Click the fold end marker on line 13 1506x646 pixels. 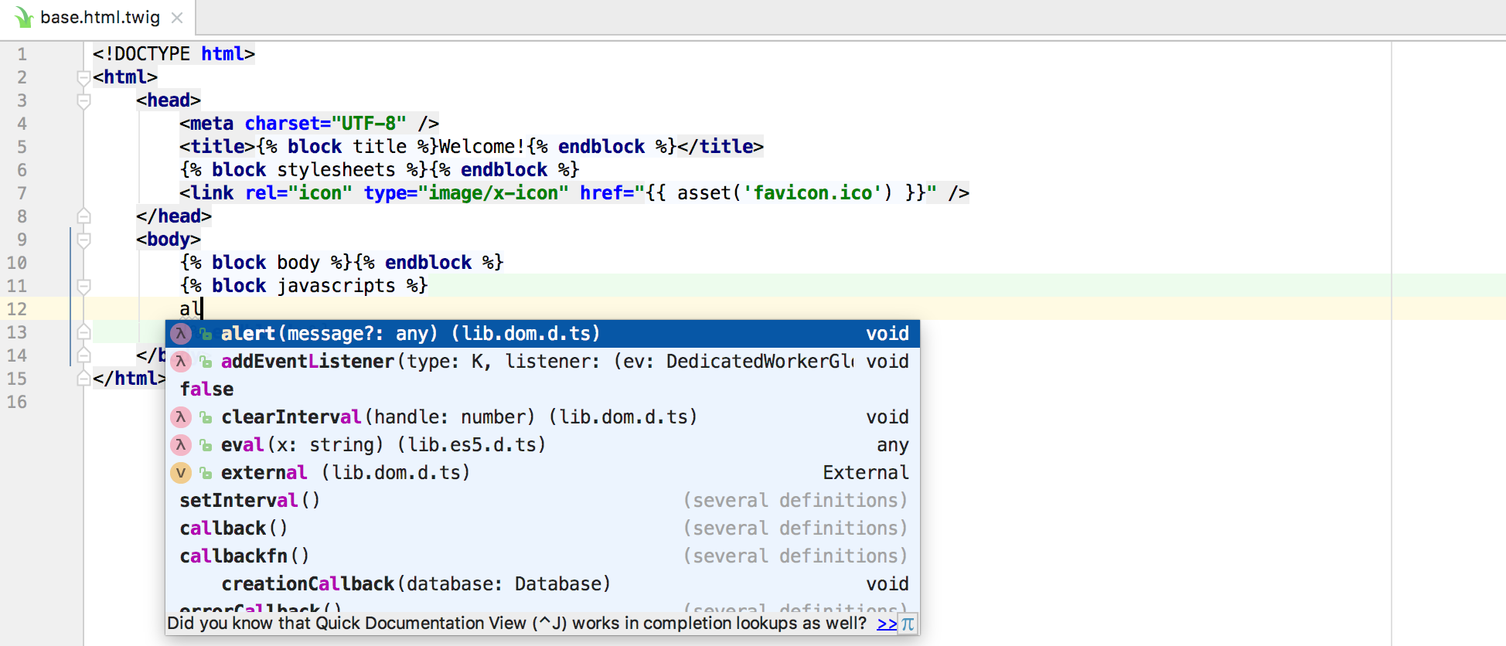coord(83,332)
